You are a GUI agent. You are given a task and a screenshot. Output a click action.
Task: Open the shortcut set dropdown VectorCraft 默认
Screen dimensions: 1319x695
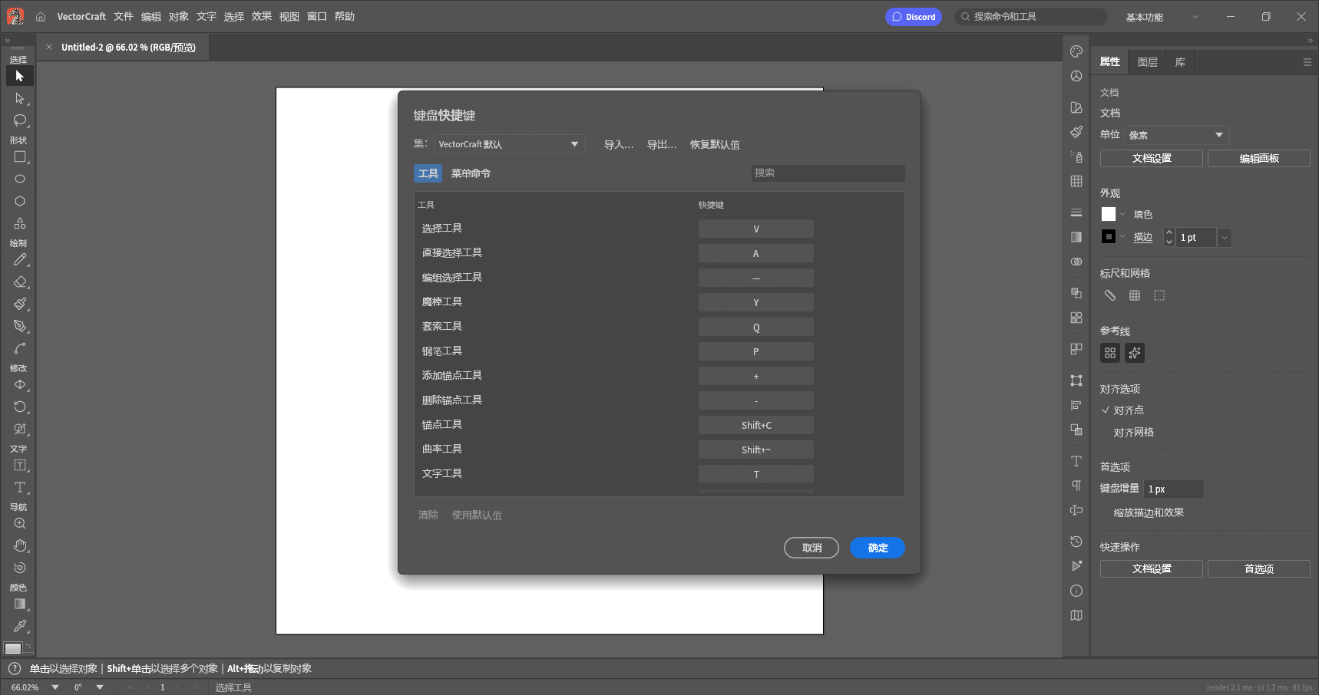(x=509, y=144)
